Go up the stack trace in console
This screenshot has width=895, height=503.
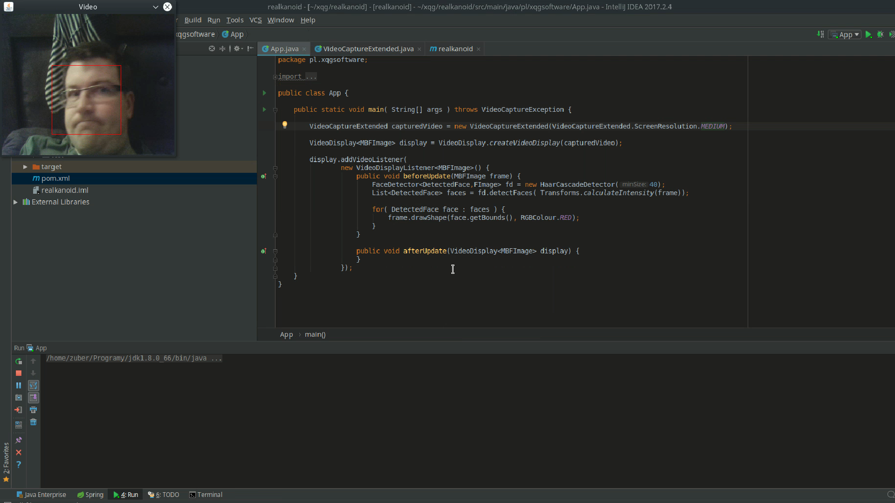click(33, 361)
